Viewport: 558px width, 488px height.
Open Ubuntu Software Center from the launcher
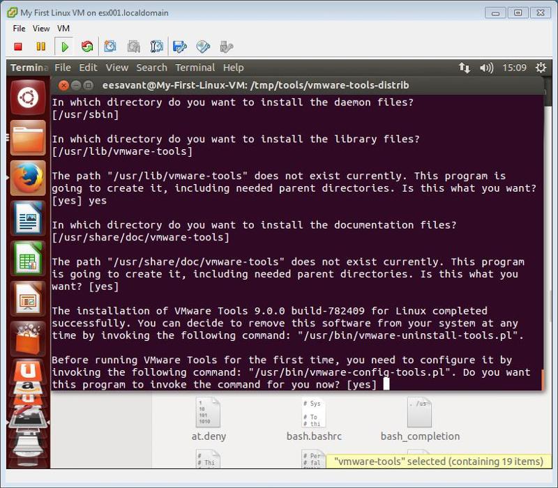(x=28, y=338)
